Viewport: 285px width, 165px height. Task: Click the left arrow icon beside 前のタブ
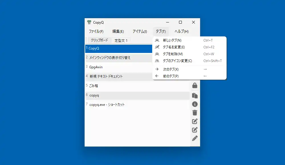point(157,76)
